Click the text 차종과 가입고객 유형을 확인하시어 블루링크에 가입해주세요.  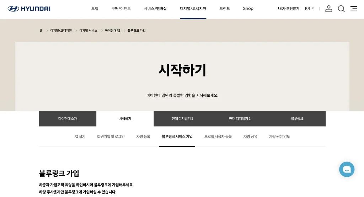tap(86, 185)
